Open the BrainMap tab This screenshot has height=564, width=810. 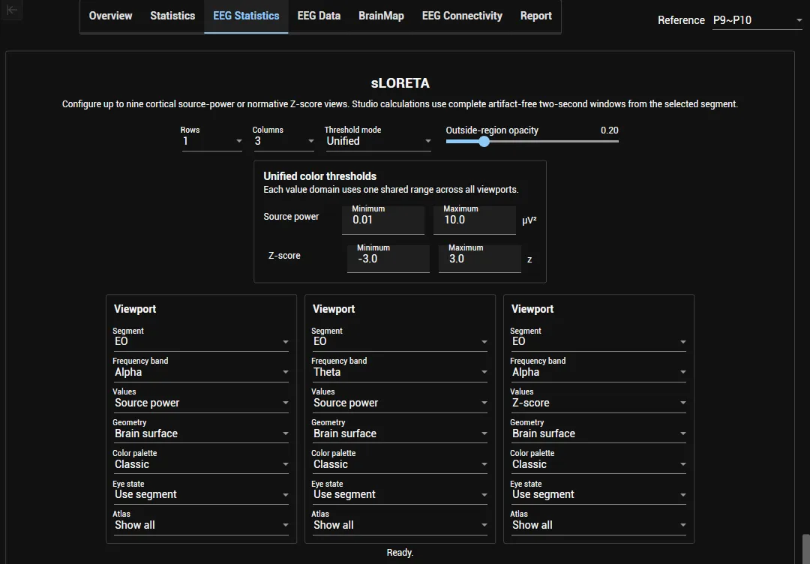(381, 16)
